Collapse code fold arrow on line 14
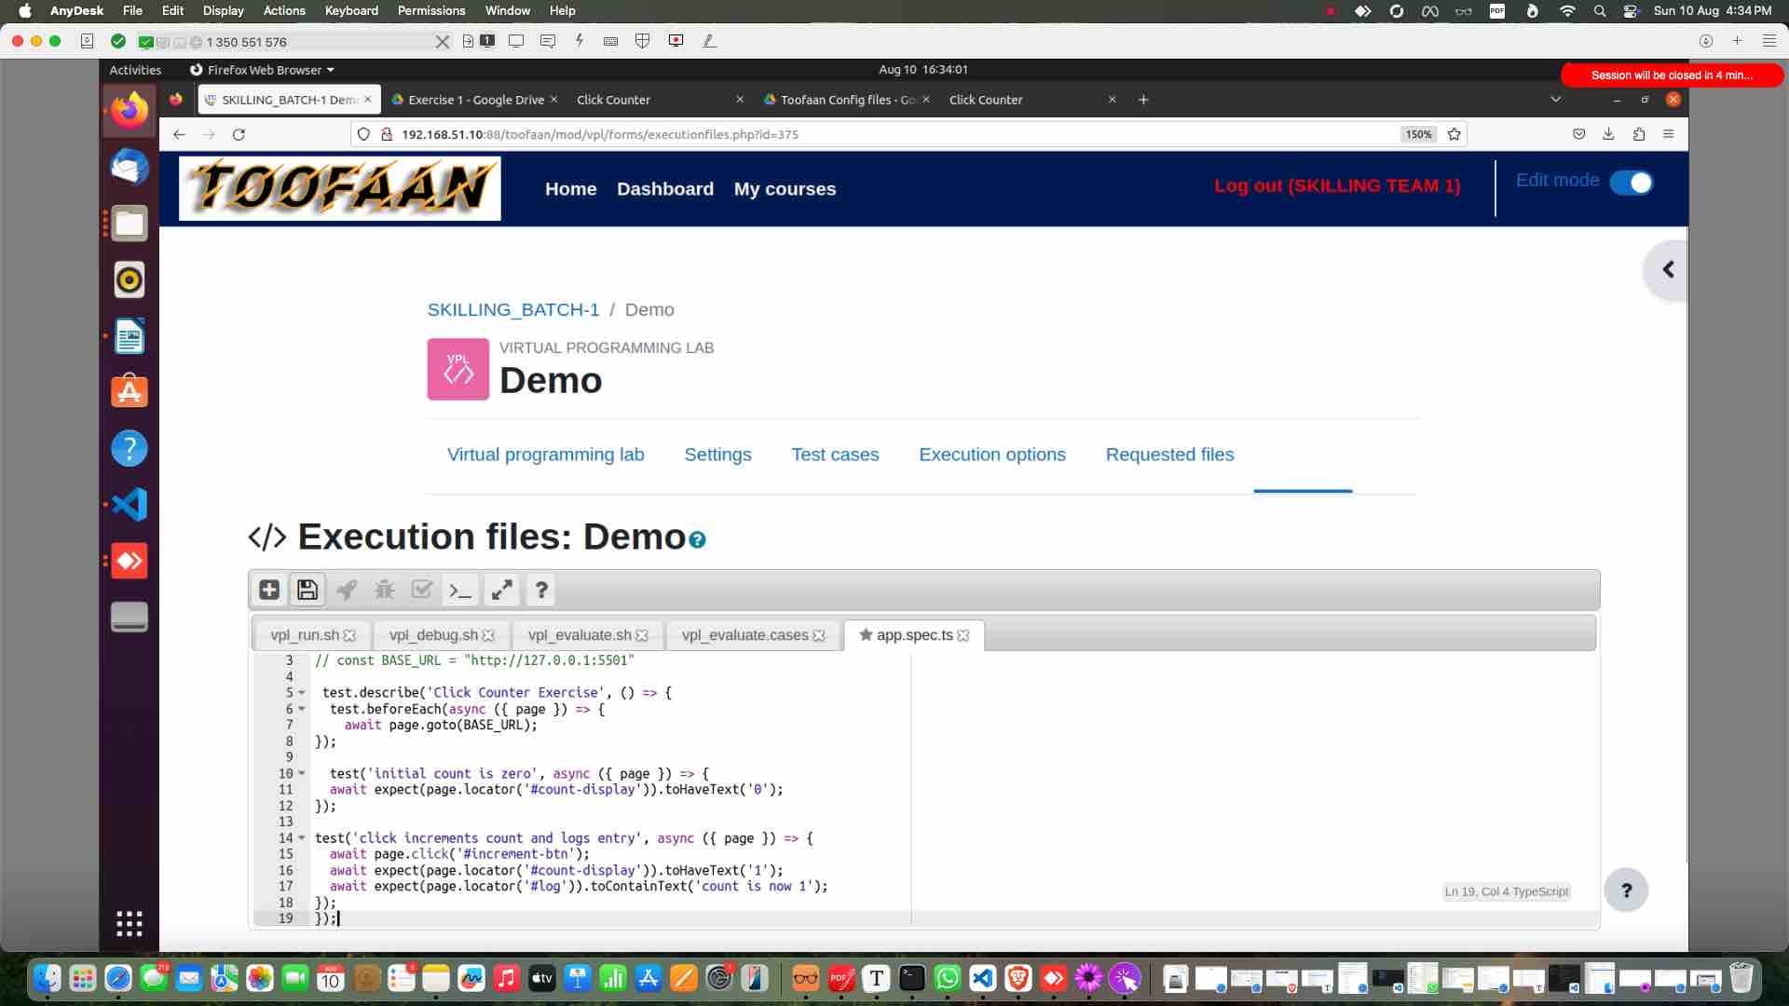This screenshot has height=1006, width=1789. point(302,838)
